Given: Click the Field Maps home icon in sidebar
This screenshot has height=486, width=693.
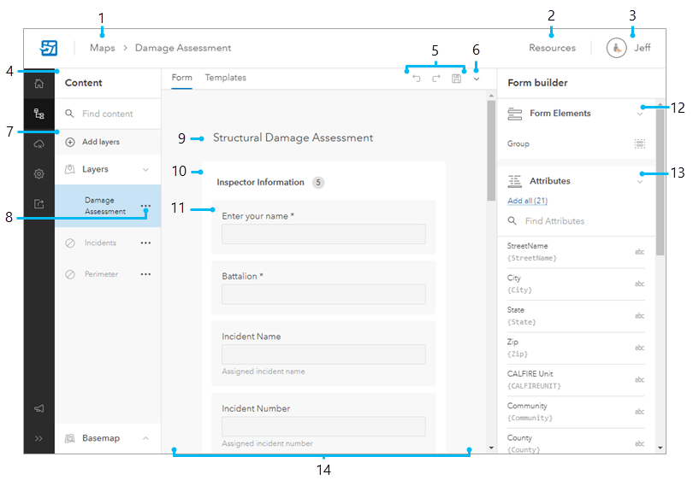Looking at the screenshot, I should [x=38, y=84].
